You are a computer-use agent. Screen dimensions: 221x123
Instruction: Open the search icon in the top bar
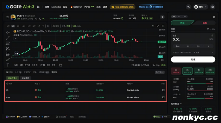coord(189,7)
